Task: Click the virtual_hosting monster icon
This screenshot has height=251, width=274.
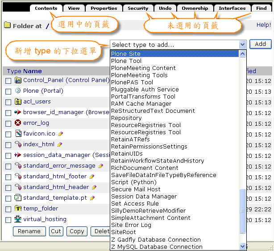Action: (18, 219)
